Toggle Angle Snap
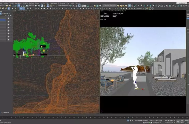The width and height of the screenshot is (189, 124). pos(48,6)
